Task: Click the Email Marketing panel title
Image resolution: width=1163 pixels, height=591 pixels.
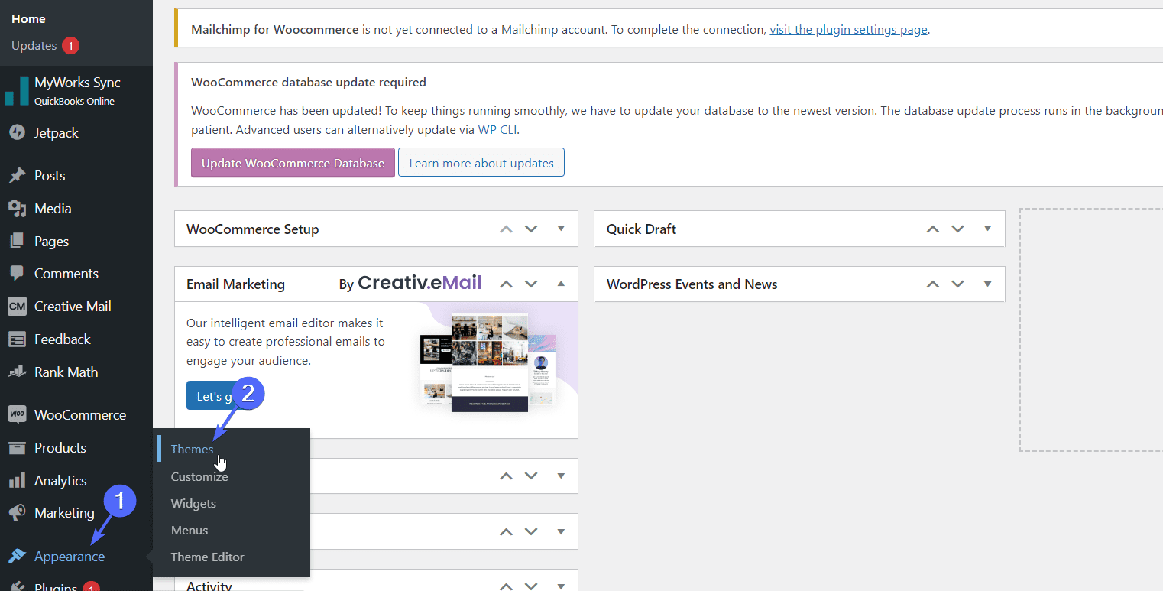Action: tap(235, 284)
